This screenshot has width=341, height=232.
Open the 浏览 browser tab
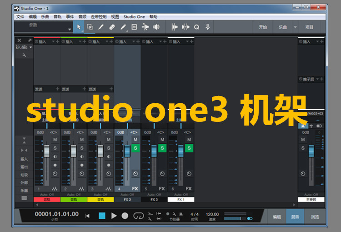(315, 217)
